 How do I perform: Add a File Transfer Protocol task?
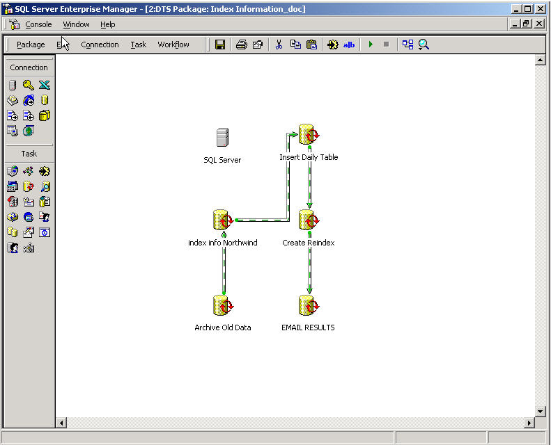13,171
